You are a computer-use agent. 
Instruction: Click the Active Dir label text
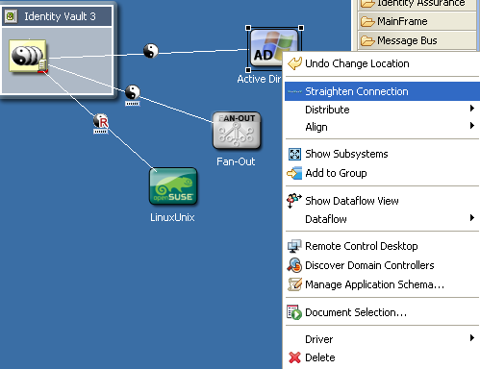coord(259,79)
